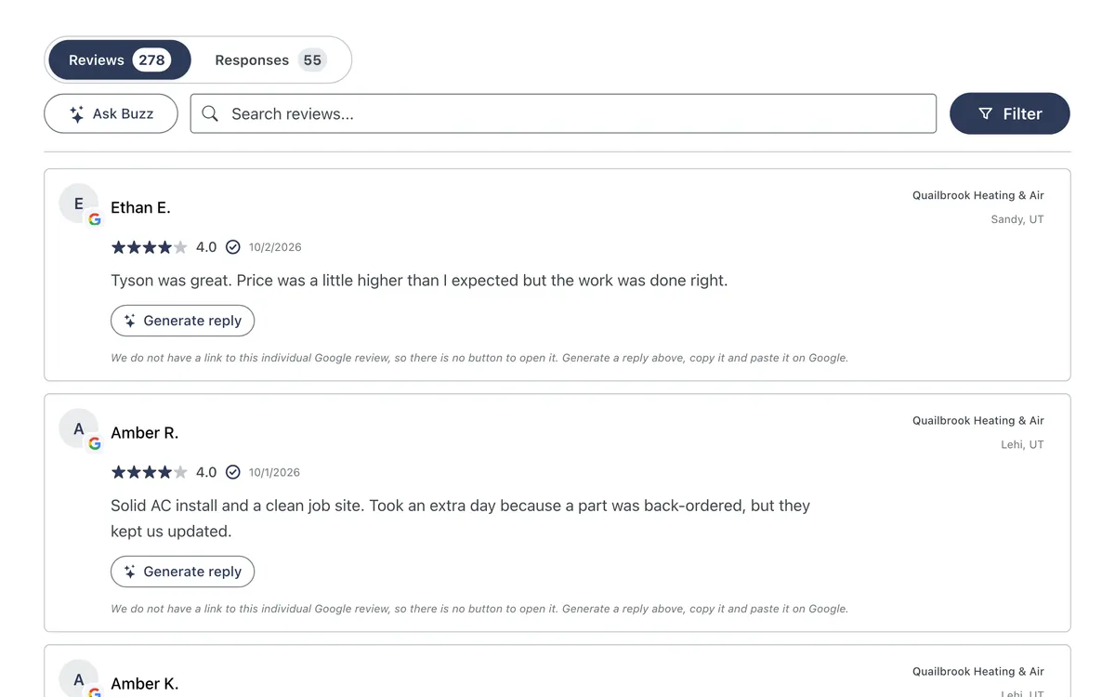Click Quailbrook Heating & Air in Amber R.'s card
The width and height of the screenshot is (1115, 697).
(978, 420)
